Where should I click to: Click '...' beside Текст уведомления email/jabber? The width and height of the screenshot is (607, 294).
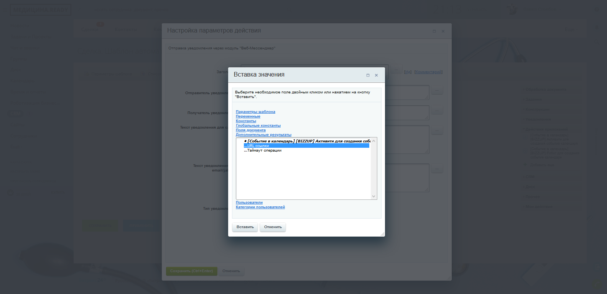click(437, 168)
